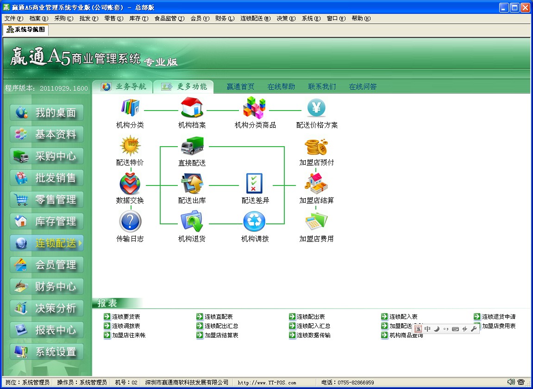Screen dimensions: 533x389
Task: Click the system tray volume speaker icon
Action: (x=511, y=382)
